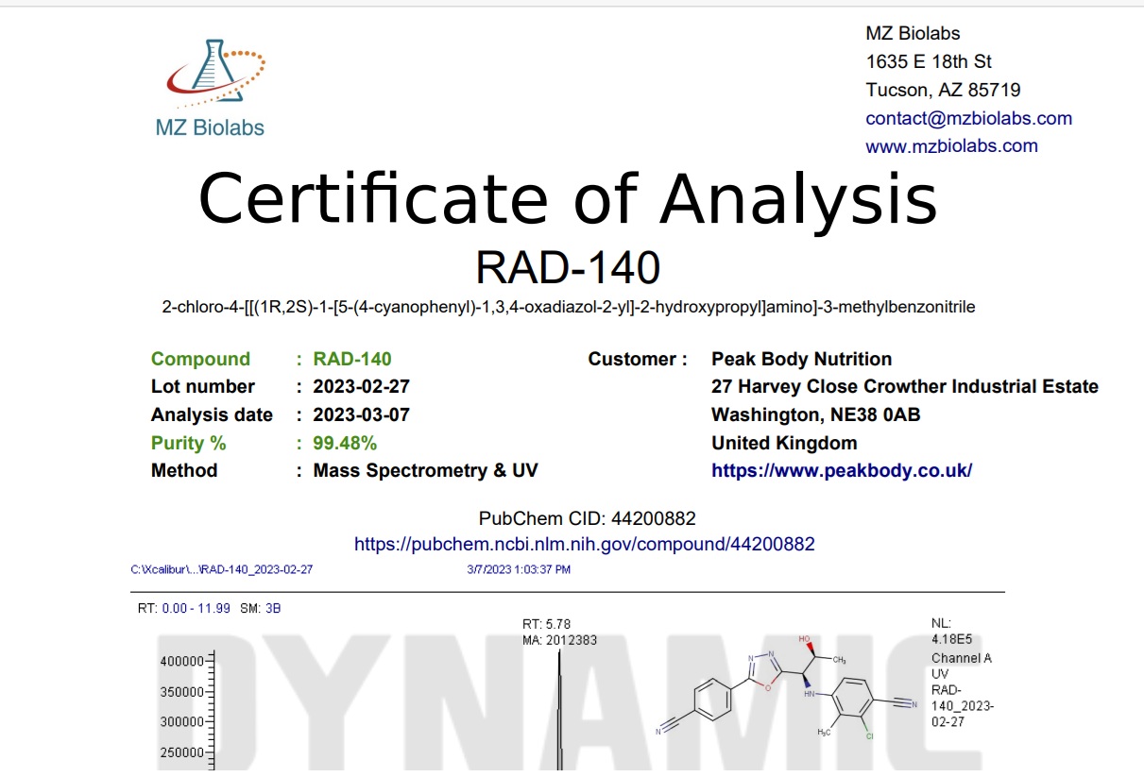Click the 27 Harvey Close address line
The height and width of the screenshot is (777, 1144).
[905, 386]
